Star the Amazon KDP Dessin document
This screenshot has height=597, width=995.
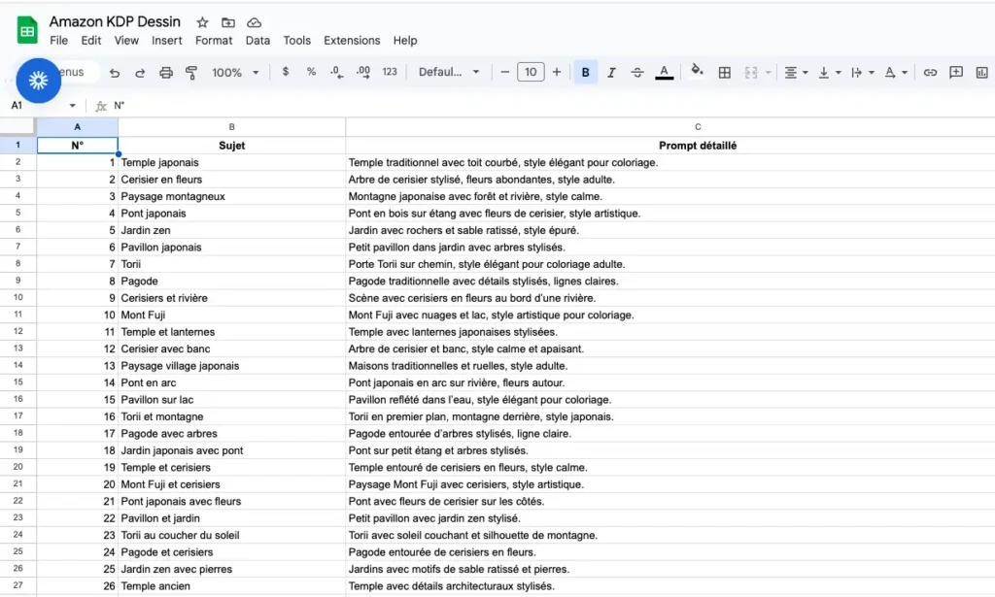pos(202,22)
